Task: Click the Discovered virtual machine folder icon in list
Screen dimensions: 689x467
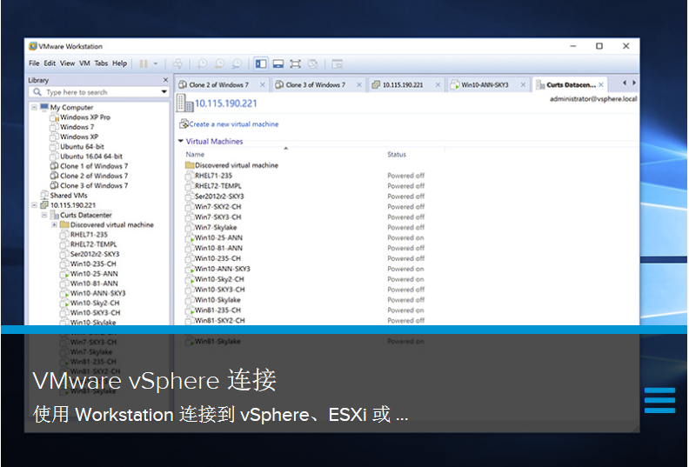Action: tap(190, 165)
